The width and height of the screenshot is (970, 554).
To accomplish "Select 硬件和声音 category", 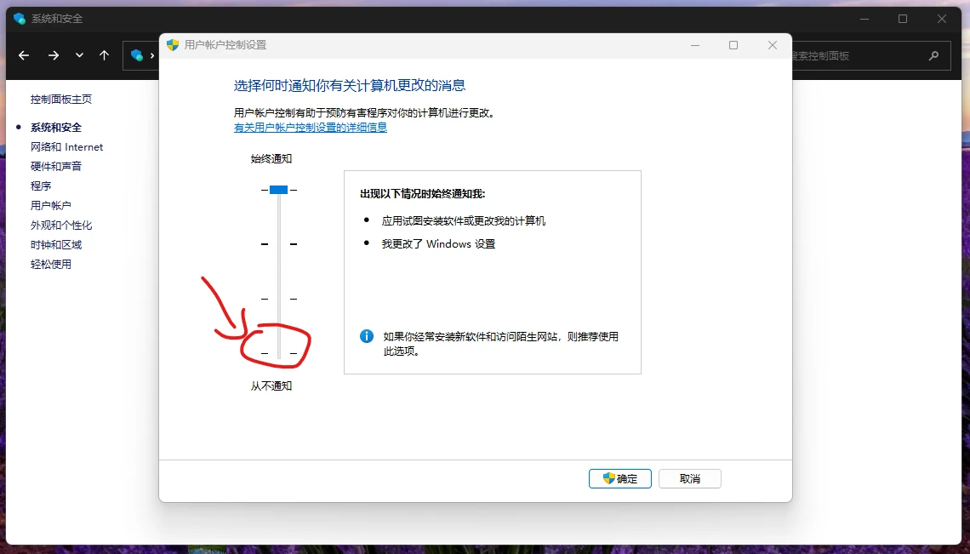I will pos(56,167).
